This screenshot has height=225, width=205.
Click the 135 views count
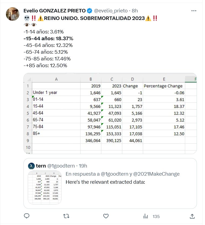coord(156,216)
